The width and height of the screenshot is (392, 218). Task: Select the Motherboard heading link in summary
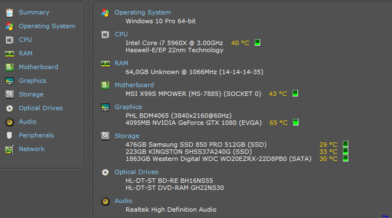(x=134, y=85)
